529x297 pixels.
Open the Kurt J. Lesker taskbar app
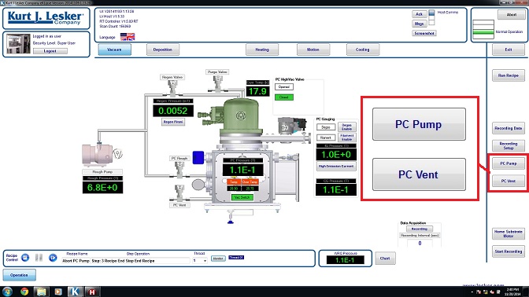pos(75,291)
